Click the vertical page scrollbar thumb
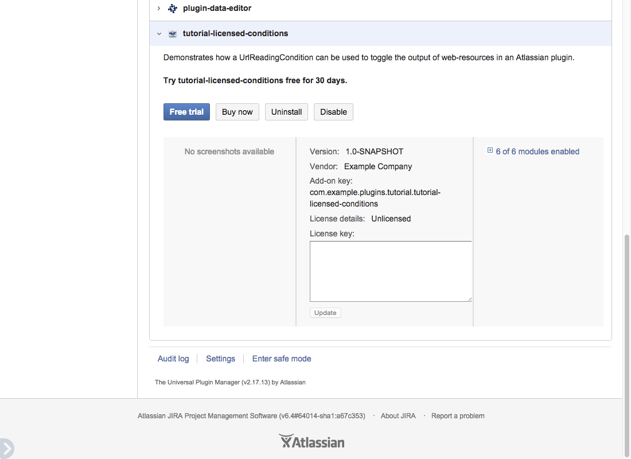631x459 pixels. [626, 339]
